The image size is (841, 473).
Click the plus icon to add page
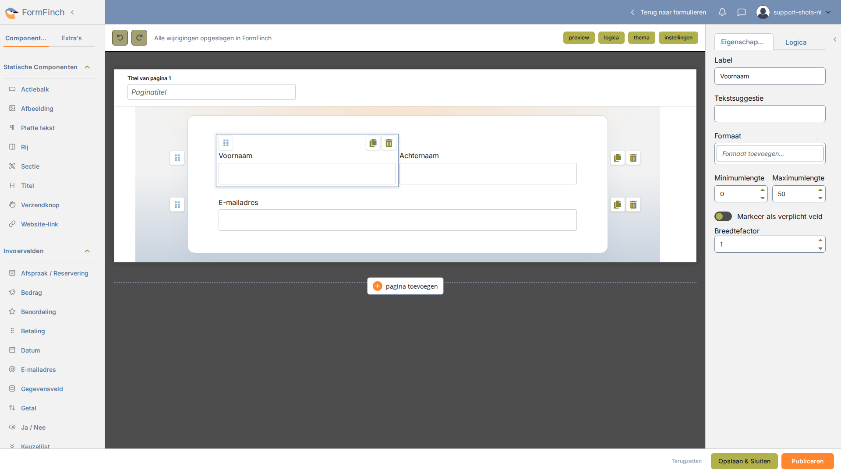(378, 286)
